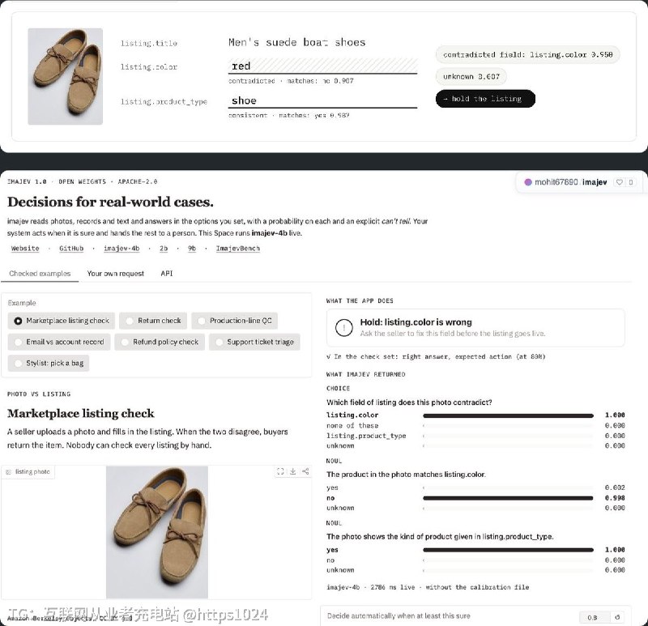Select the Support ticket triage option
The height and width of the screenshot is (626, 648).
(254, 342)
